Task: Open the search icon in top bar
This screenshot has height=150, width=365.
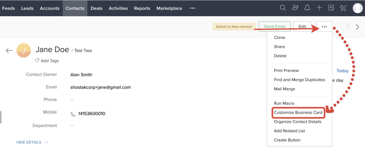Action: pos(282,8)
